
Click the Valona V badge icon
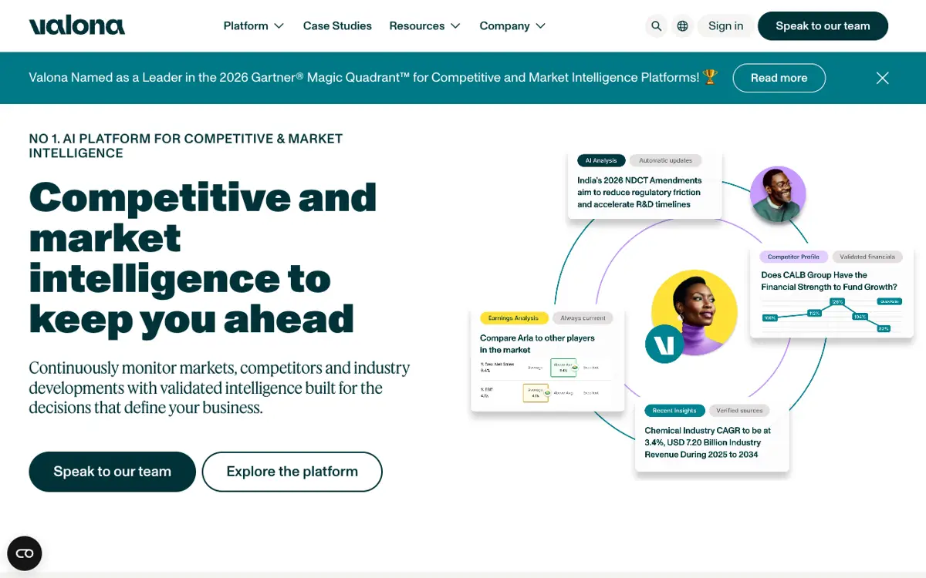[x=664, y=344]
